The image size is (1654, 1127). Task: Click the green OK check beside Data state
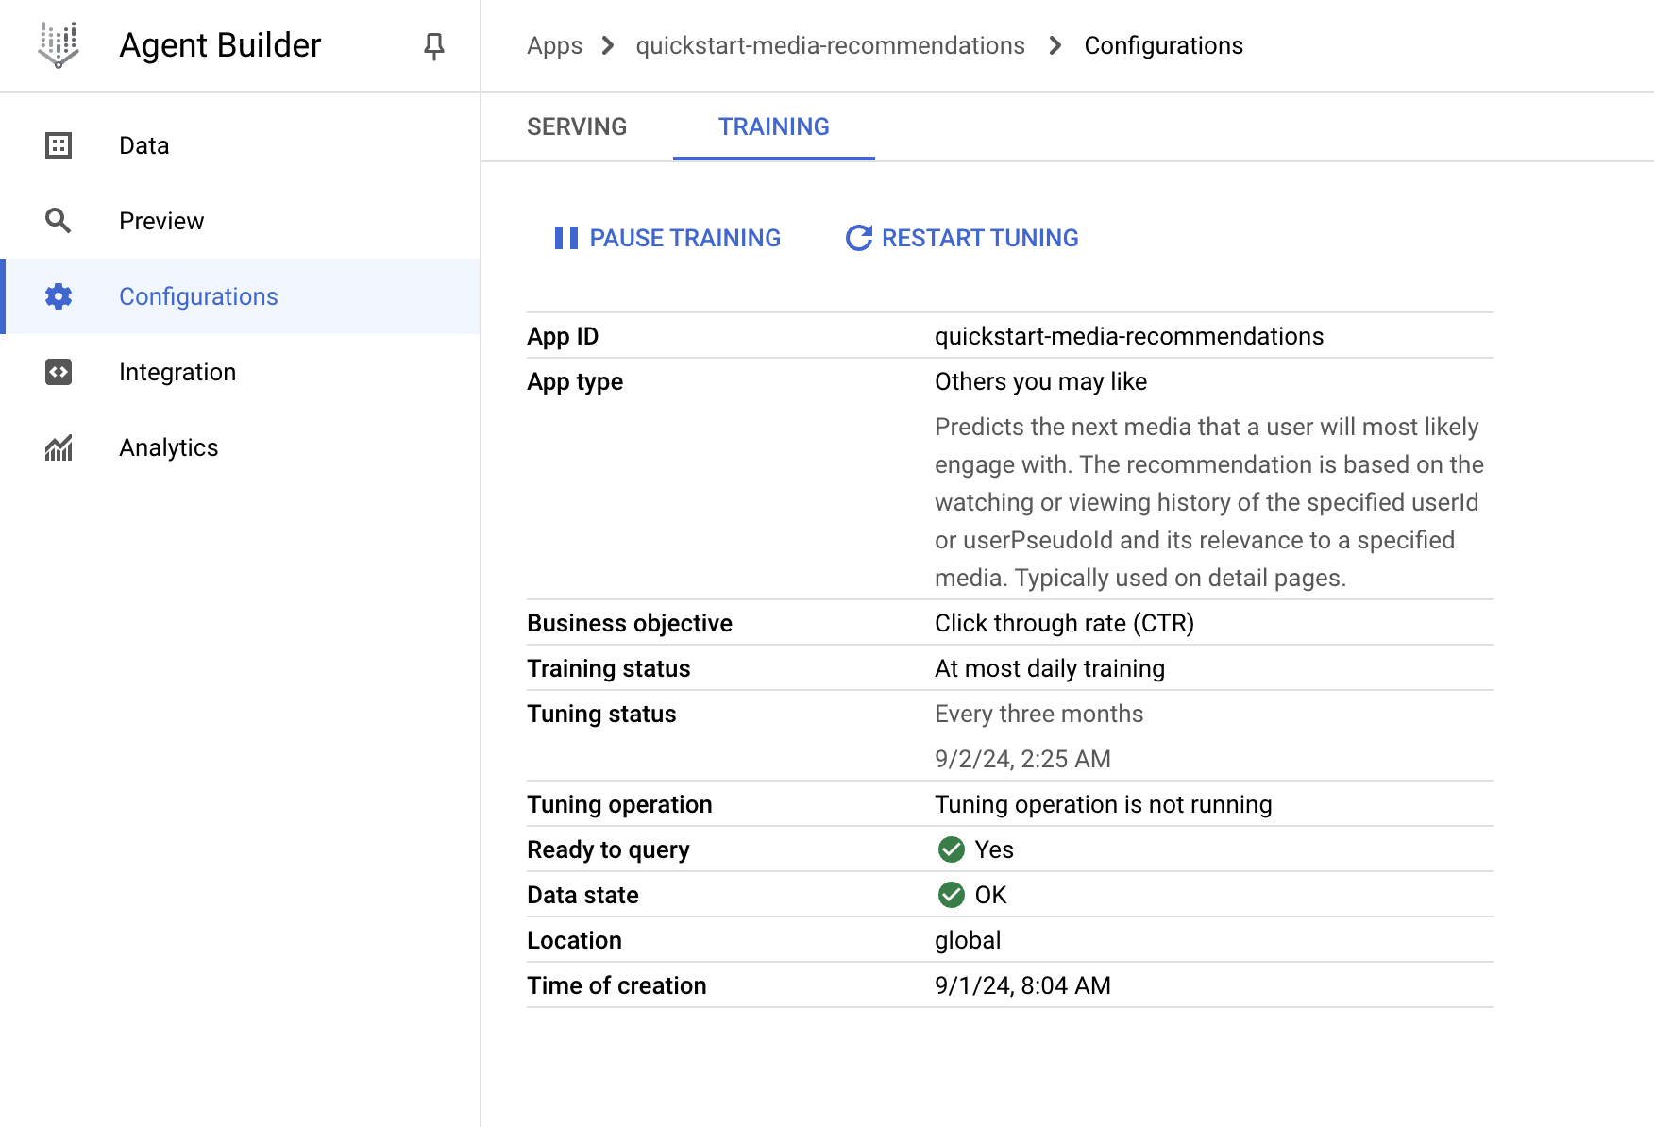click(951, 894)
